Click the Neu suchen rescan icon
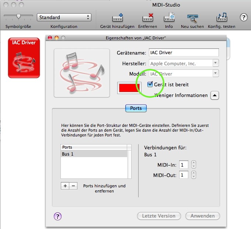The width and height of the screenshot is (251, 229). coord(192,18)
